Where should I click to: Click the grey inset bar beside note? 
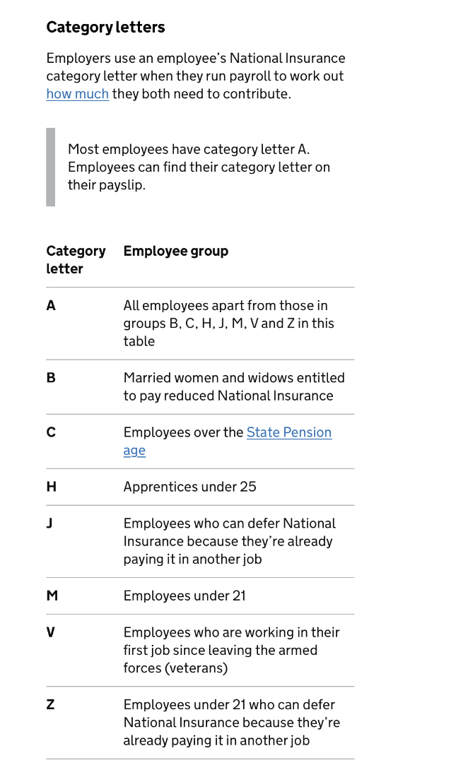coord(51,167)
